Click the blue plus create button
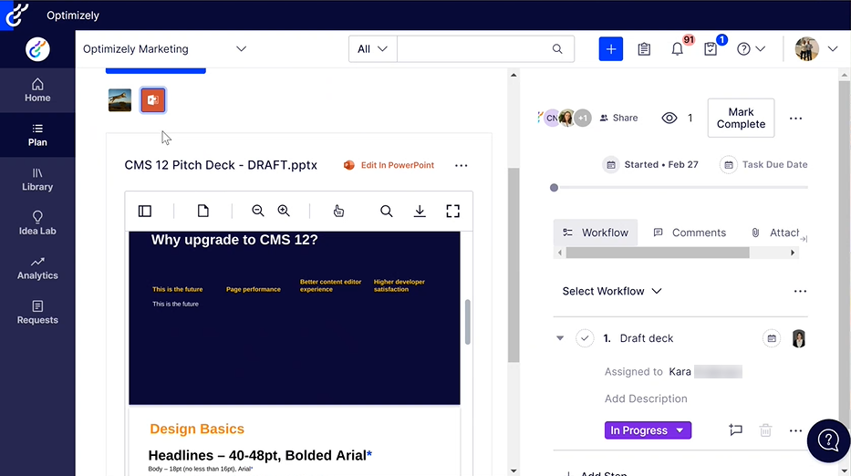Image resolution: width=851 pixels, height=476 pixels. point(610,49)
